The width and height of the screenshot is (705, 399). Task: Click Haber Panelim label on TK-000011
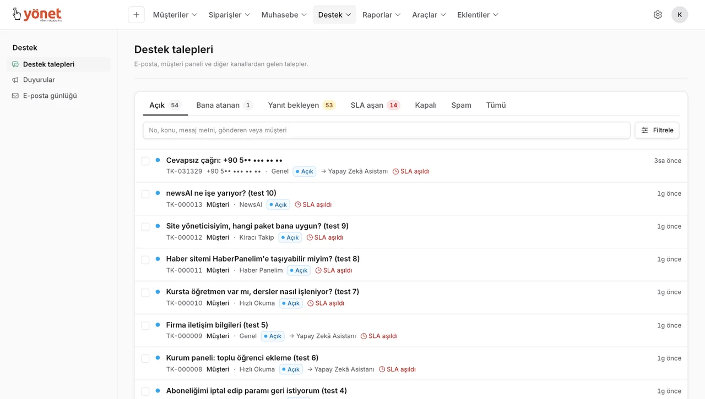tap(261, 270)
